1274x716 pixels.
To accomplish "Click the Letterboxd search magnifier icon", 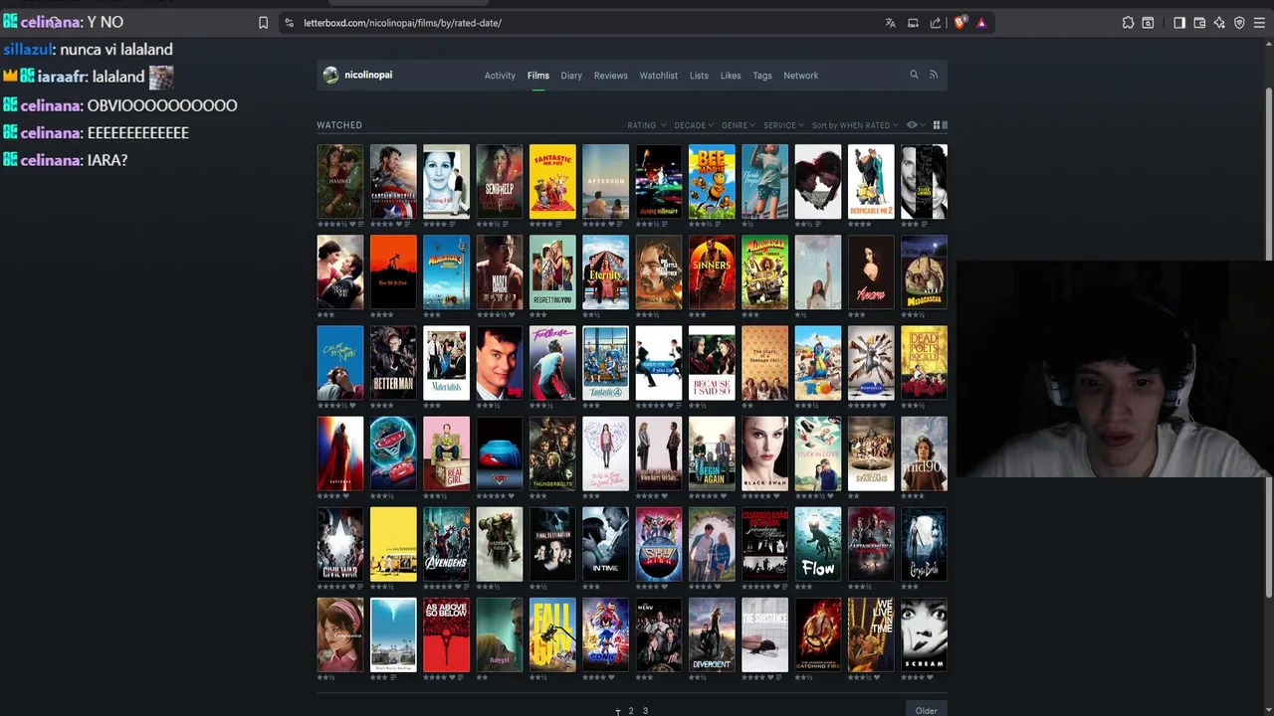I will pos(914,75).
